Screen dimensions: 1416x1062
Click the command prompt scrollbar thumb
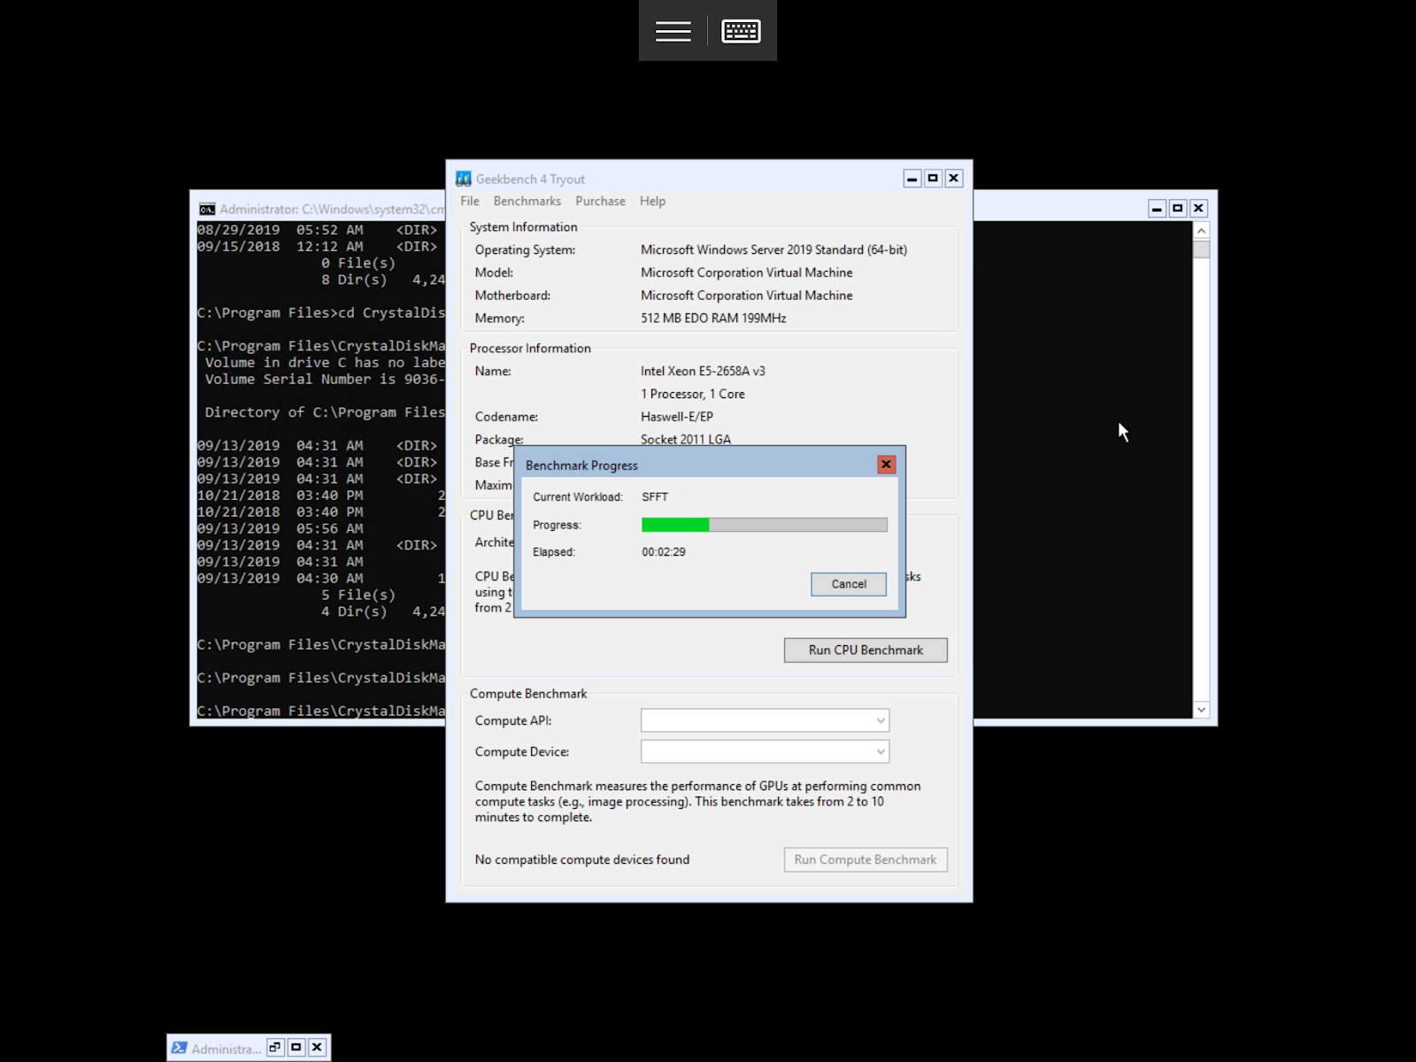[x=1201, y=249]
